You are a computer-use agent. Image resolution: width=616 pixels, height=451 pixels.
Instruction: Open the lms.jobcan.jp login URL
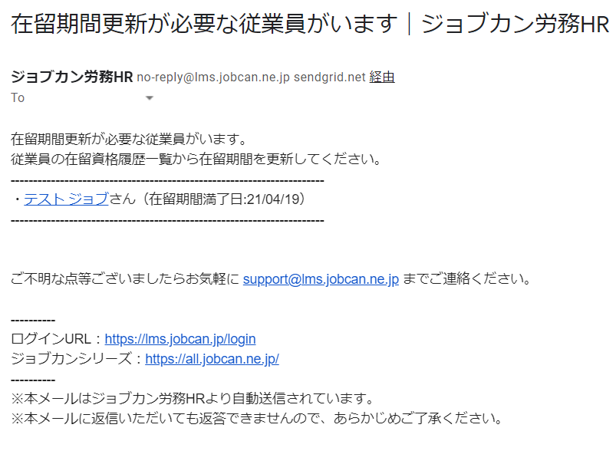point(180,339)
